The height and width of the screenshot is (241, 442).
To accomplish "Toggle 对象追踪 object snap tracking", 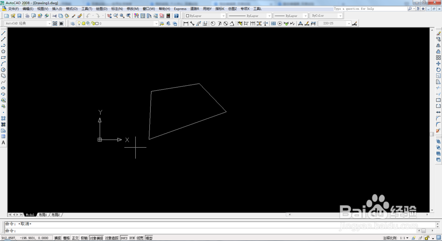I will (x=112, y=238).
